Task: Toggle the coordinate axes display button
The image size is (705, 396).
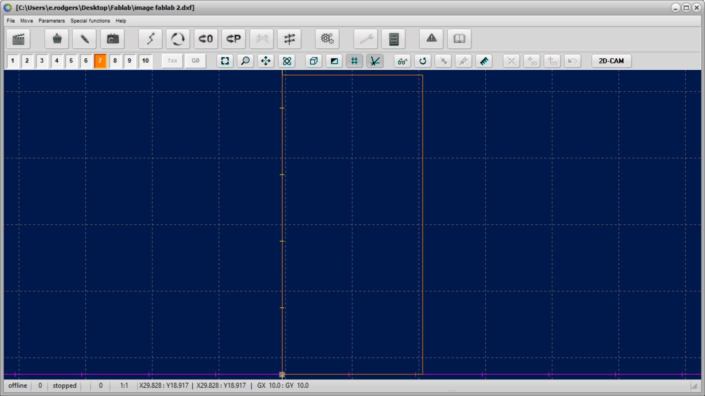Action: coord(375,61)
